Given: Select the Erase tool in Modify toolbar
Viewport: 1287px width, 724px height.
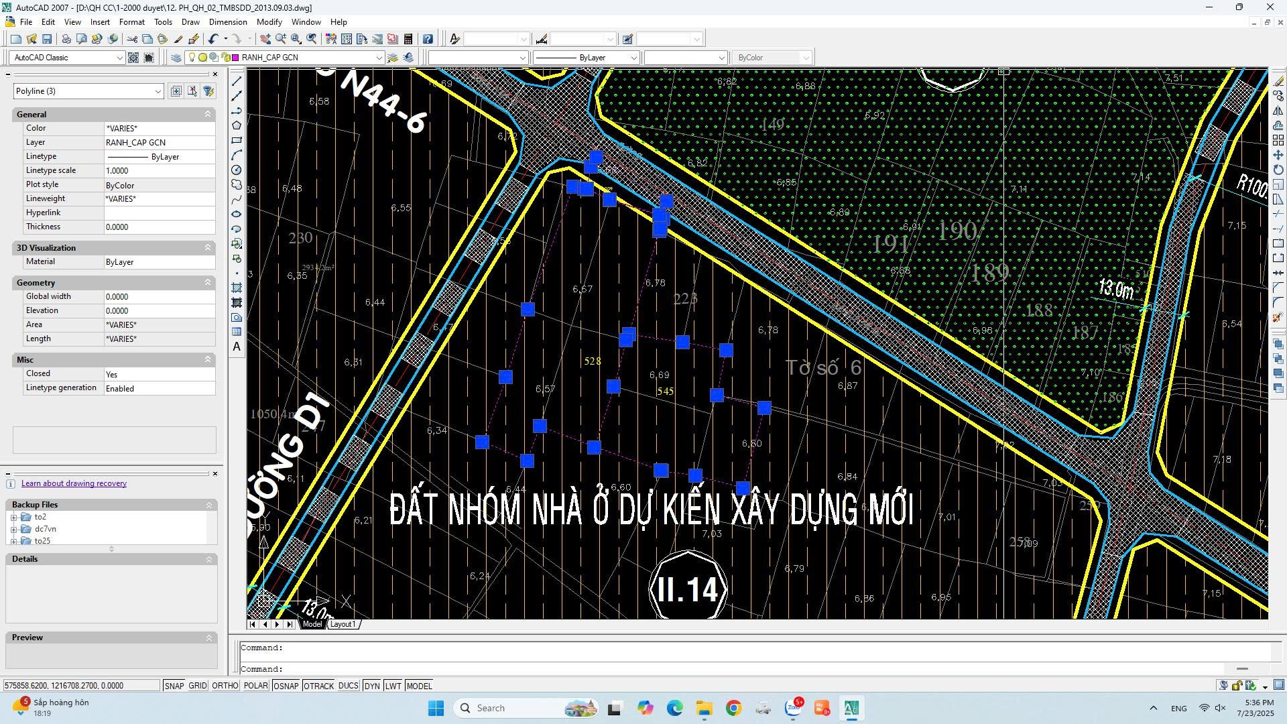Looking at the screenshot, I should pyautogui.click(x=1278, y=82).
